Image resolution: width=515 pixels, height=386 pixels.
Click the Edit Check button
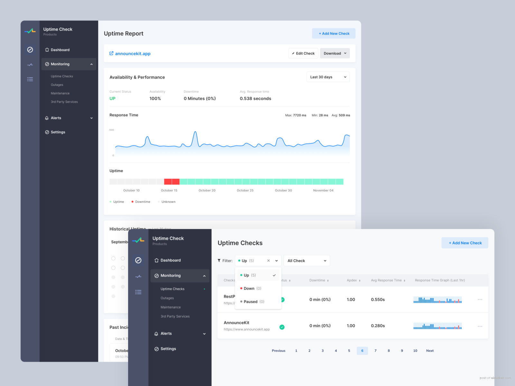coord(303,53)
